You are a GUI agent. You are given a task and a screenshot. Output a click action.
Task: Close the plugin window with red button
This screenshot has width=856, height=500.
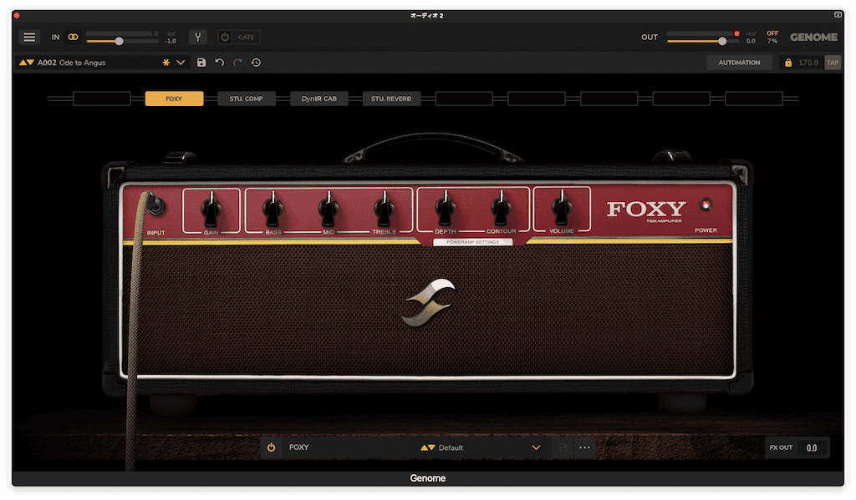tap(17, 15)
